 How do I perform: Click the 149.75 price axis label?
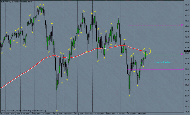pos(187,107)
